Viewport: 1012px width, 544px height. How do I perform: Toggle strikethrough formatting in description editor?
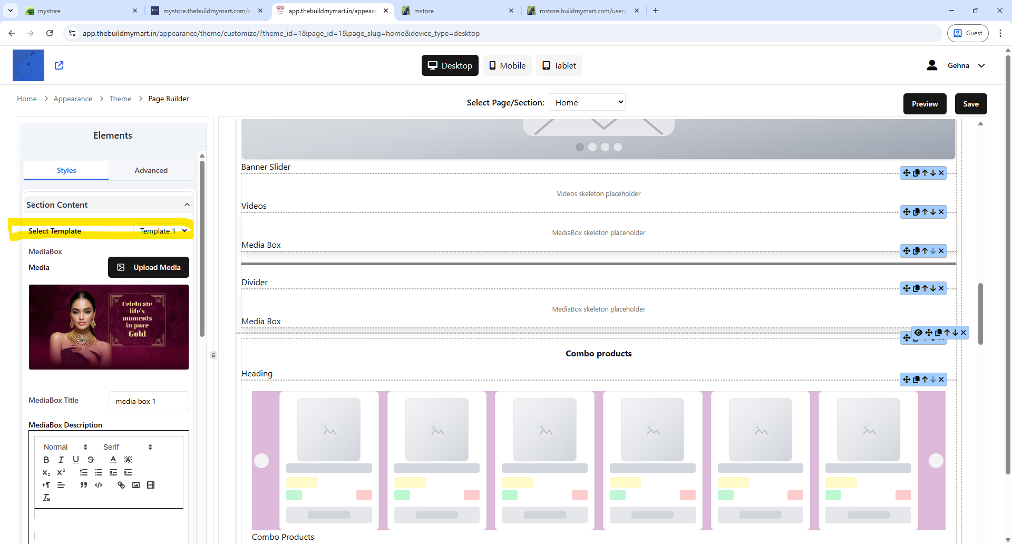coord(91,460)
